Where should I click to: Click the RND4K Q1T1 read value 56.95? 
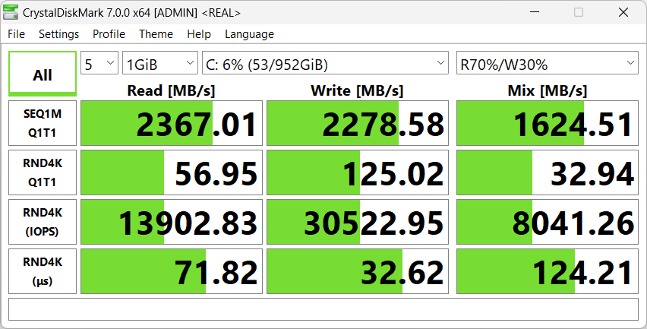tap(171, 172)
